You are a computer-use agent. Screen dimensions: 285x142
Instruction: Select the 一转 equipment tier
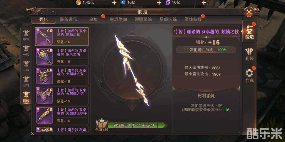coord(26,50)
